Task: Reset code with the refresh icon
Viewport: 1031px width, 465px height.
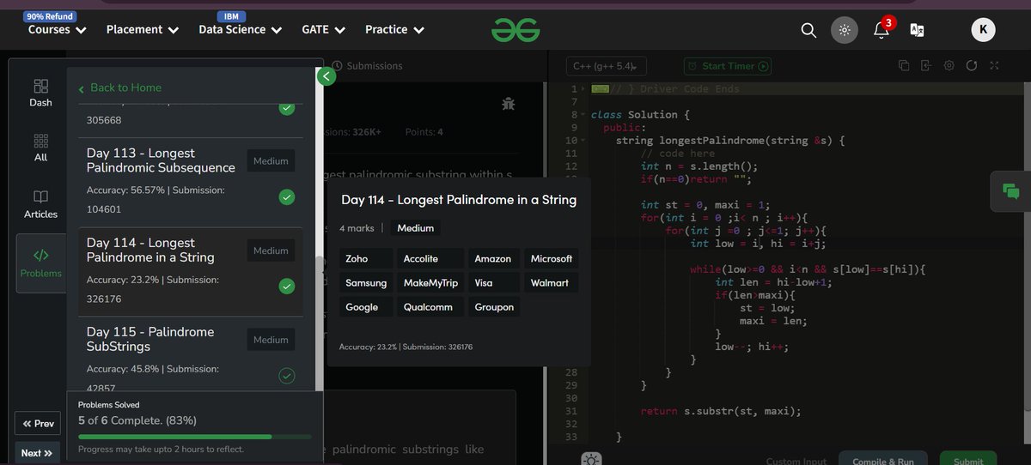Action: pyautogui.click(x=972, y=65)
